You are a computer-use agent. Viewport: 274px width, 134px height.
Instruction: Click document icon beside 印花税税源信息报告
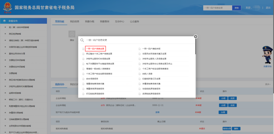pyautogui.click(x=83, y=94)
